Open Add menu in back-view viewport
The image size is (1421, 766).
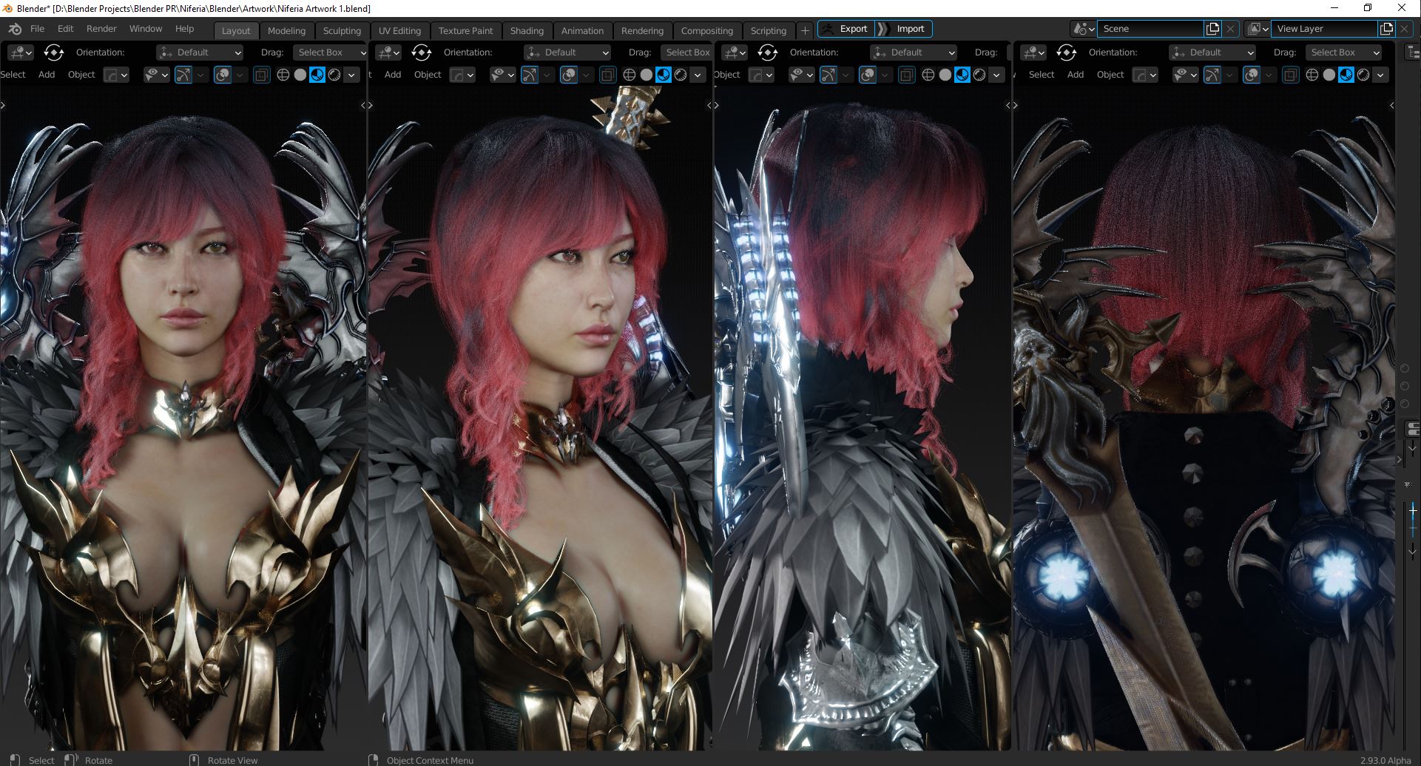pos(1076,75)
